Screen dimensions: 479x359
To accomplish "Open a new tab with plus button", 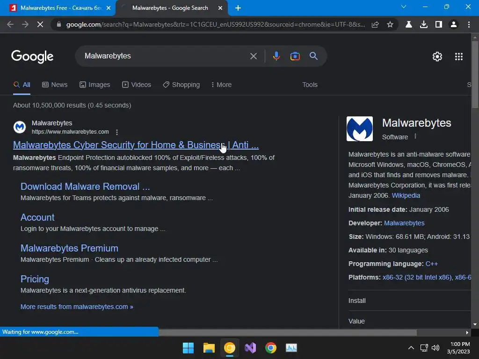I will (x=238, y=8).
